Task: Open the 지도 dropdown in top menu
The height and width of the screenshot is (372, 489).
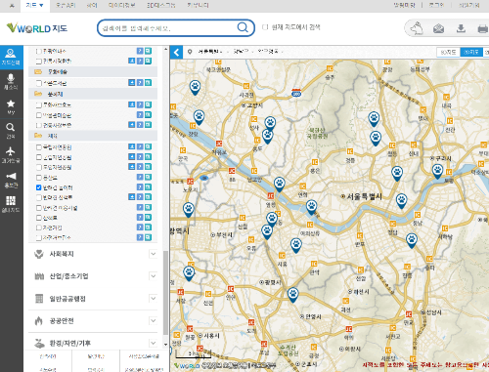Action: [35, 6]
